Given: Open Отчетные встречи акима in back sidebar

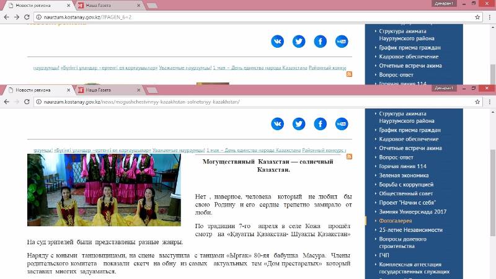Looking at the screenshot, I should click(x=410, y=66).
